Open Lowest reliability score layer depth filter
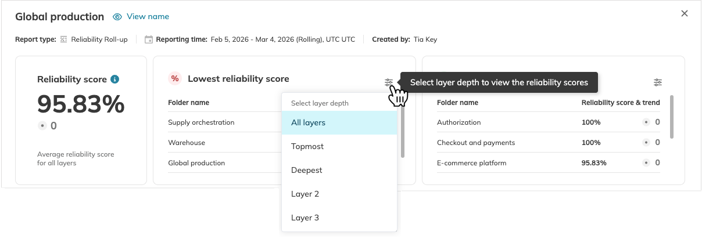This screenshot has height=239, width=702. coord(389,82)
